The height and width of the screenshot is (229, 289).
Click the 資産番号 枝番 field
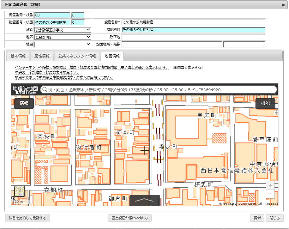78,15
